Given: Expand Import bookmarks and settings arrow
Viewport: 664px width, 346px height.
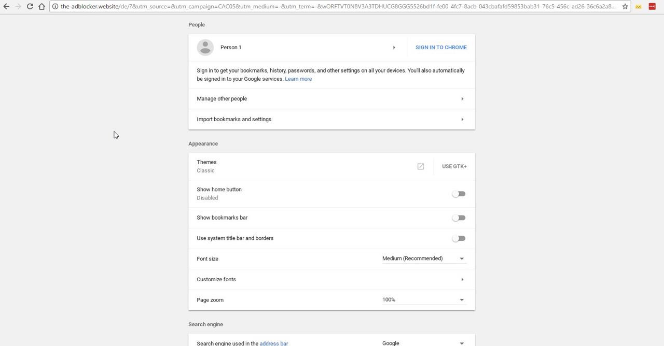Looking at the screenshot, I should pos(462,119).
